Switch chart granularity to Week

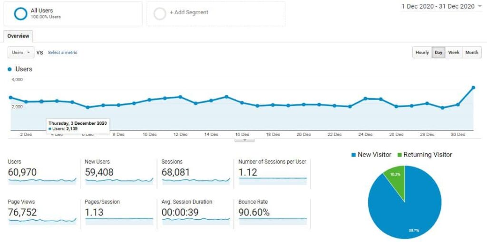[x=453, y=52]
